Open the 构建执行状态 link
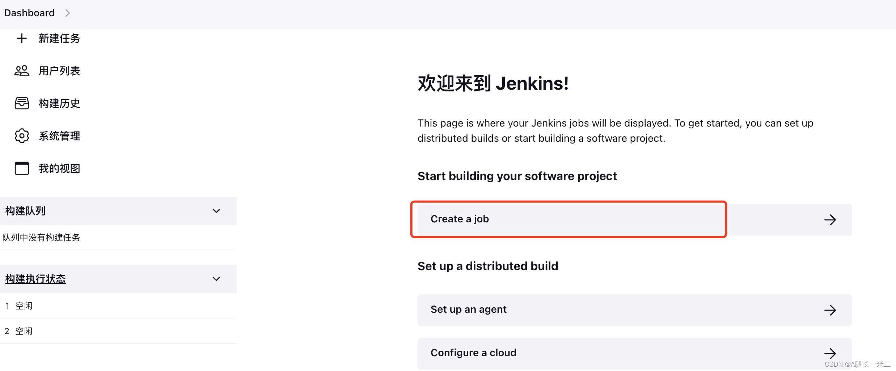Screen dimensions: 896x371 click(35, 279)
